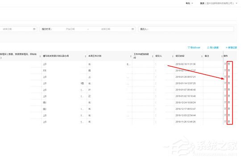
Task: Sort table by 工作中碰到的疑问 column
Action: 153,56
